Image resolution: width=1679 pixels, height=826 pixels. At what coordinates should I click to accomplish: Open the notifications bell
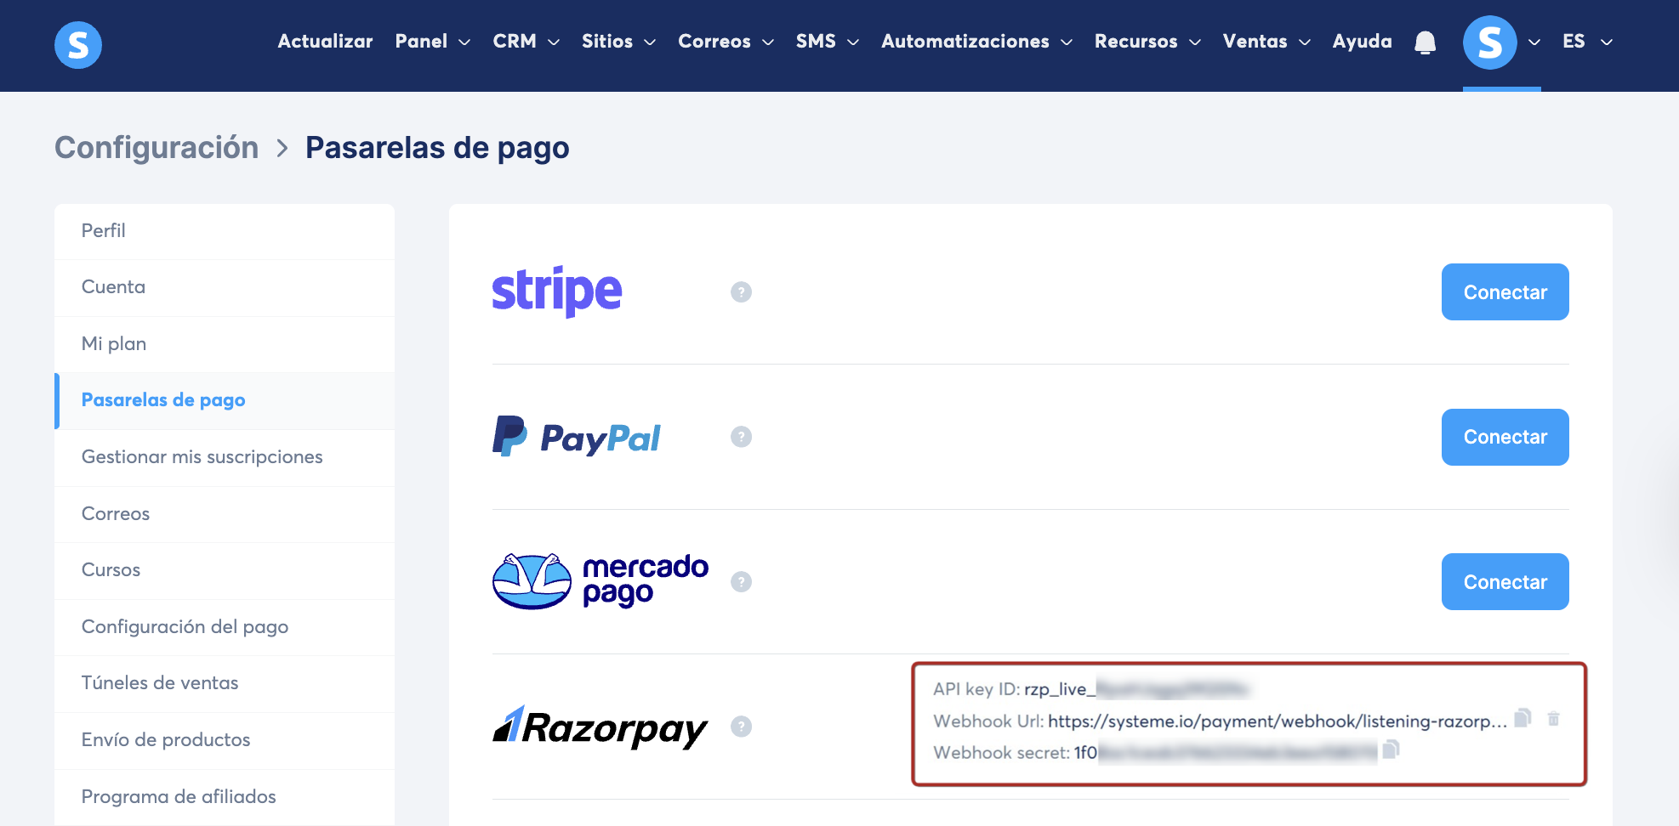[x=1425, y=42]
